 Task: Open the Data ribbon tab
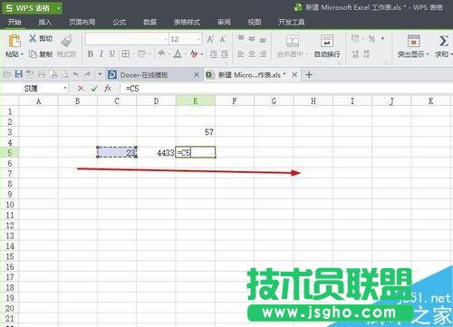tap(149, 22)
